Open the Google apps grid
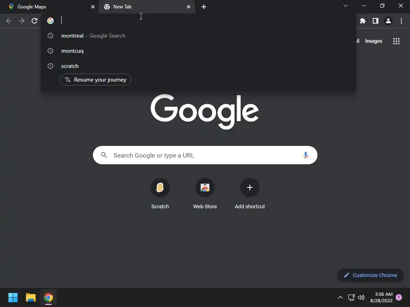This screenshot has width=410, height=307. tap(396, 41)
